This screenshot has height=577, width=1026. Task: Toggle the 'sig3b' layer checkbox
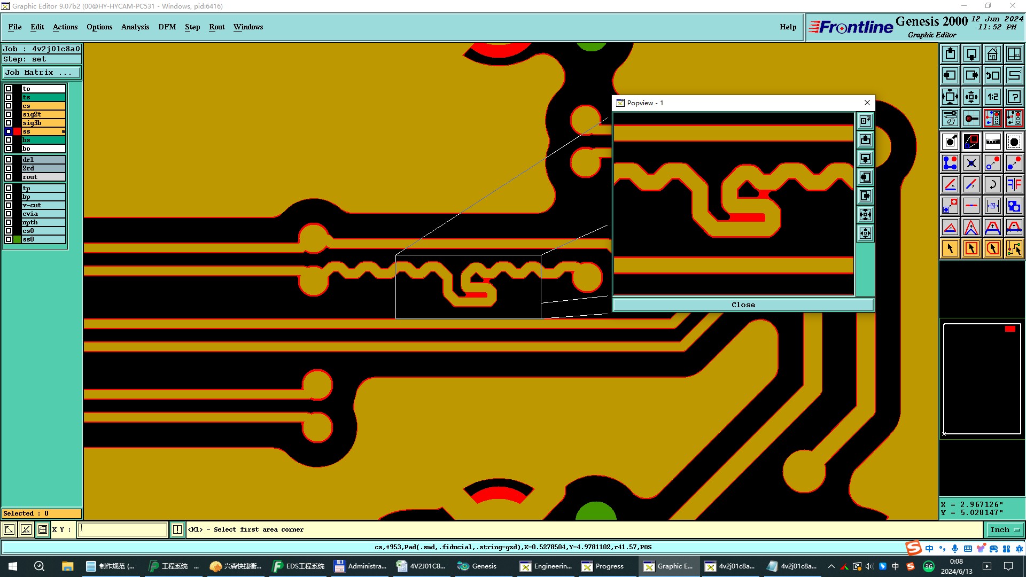click(x=9, y=123)
